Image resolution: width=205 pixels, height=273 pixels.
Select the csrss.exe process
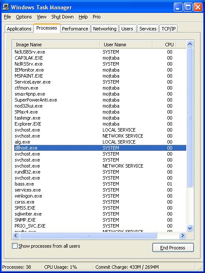click(x=100, y=202)
